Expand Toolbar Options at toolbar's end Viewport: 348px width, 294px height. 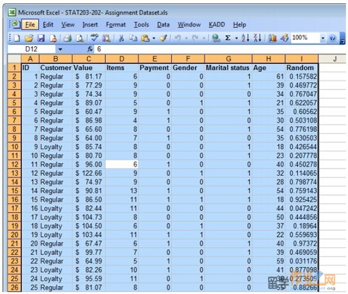click(x=343, y=39)
